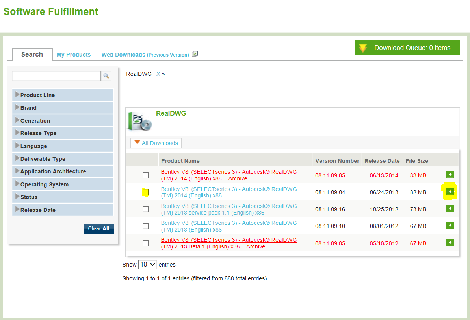470x320 pixels.
Task: Expand the Language filter
Action: [63, 146]
